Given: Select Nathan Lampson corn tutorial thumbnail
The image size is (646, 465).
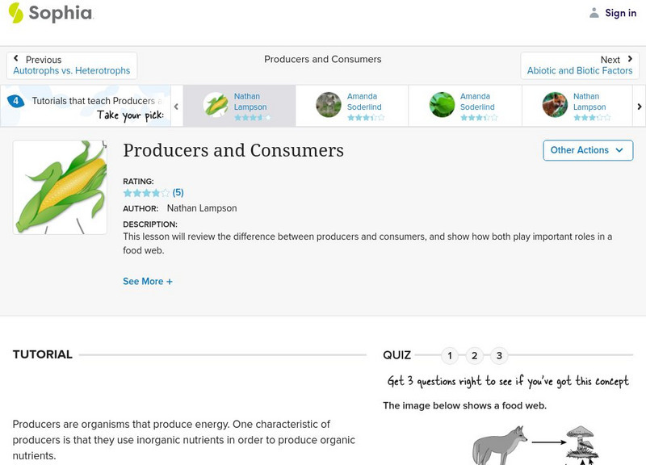Looking at the screenshot, I should (215, 105).
